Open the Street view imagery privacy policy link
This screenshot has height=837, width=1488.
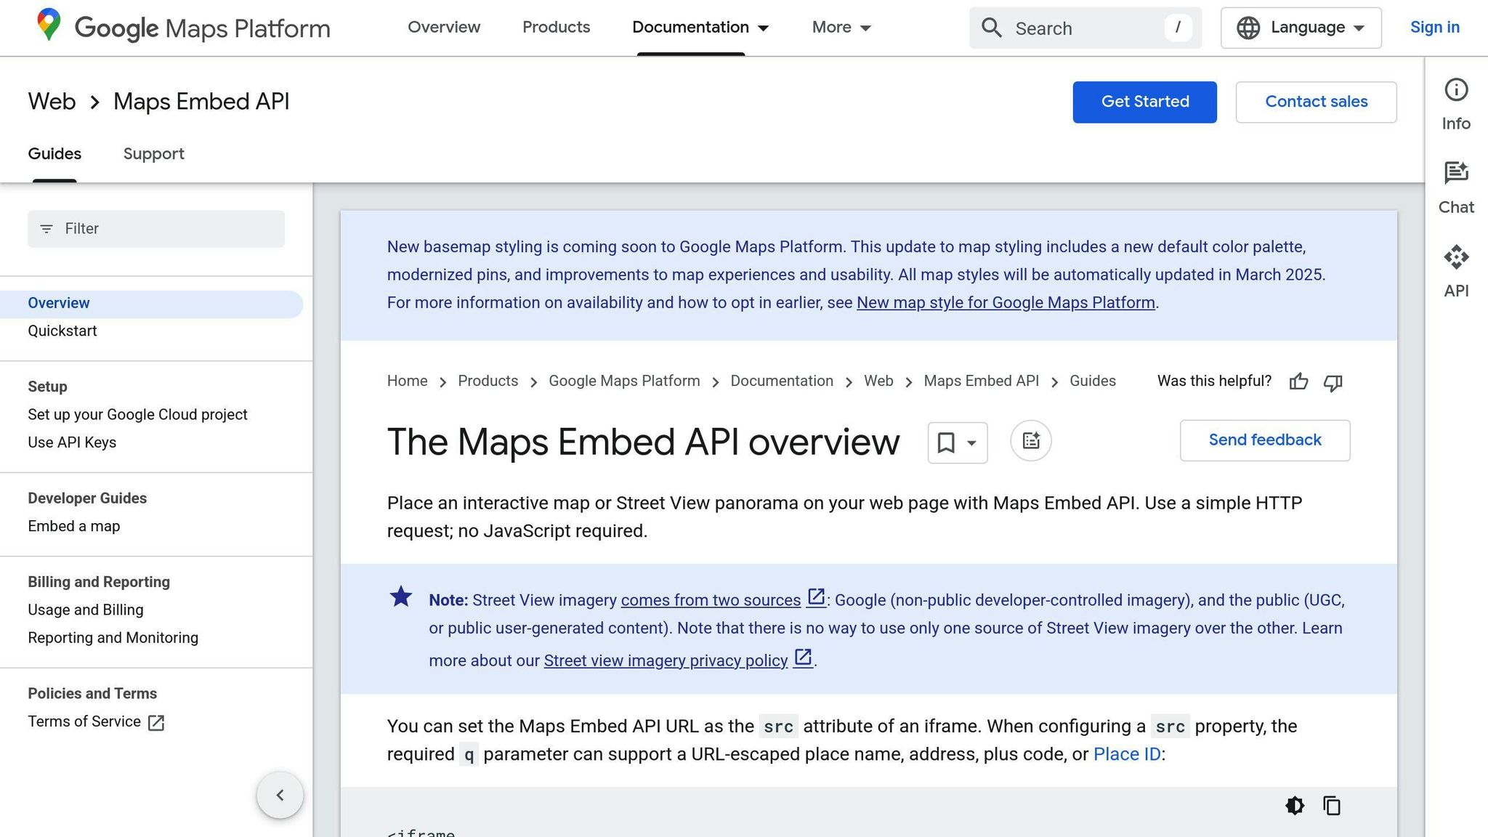[x=666, y=661]
